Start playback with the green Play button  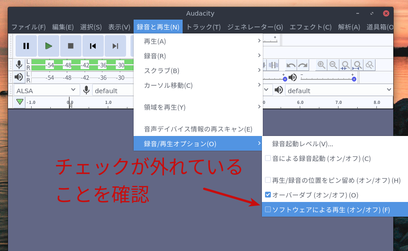point(49,46)
